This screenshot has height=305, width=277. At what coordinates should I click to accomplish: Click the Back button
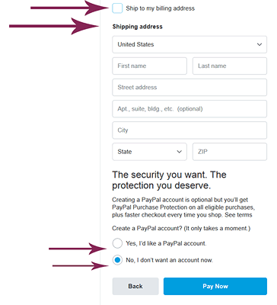(135, 286)
